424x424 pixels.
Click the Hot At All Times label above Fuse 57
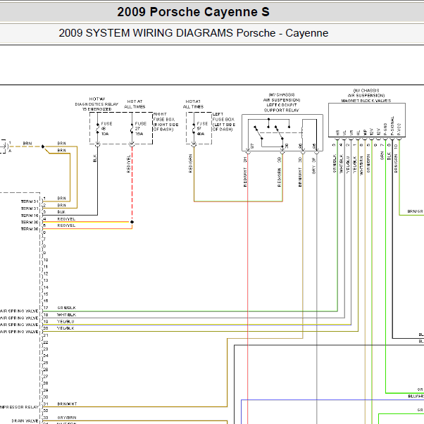coord(194,104)
